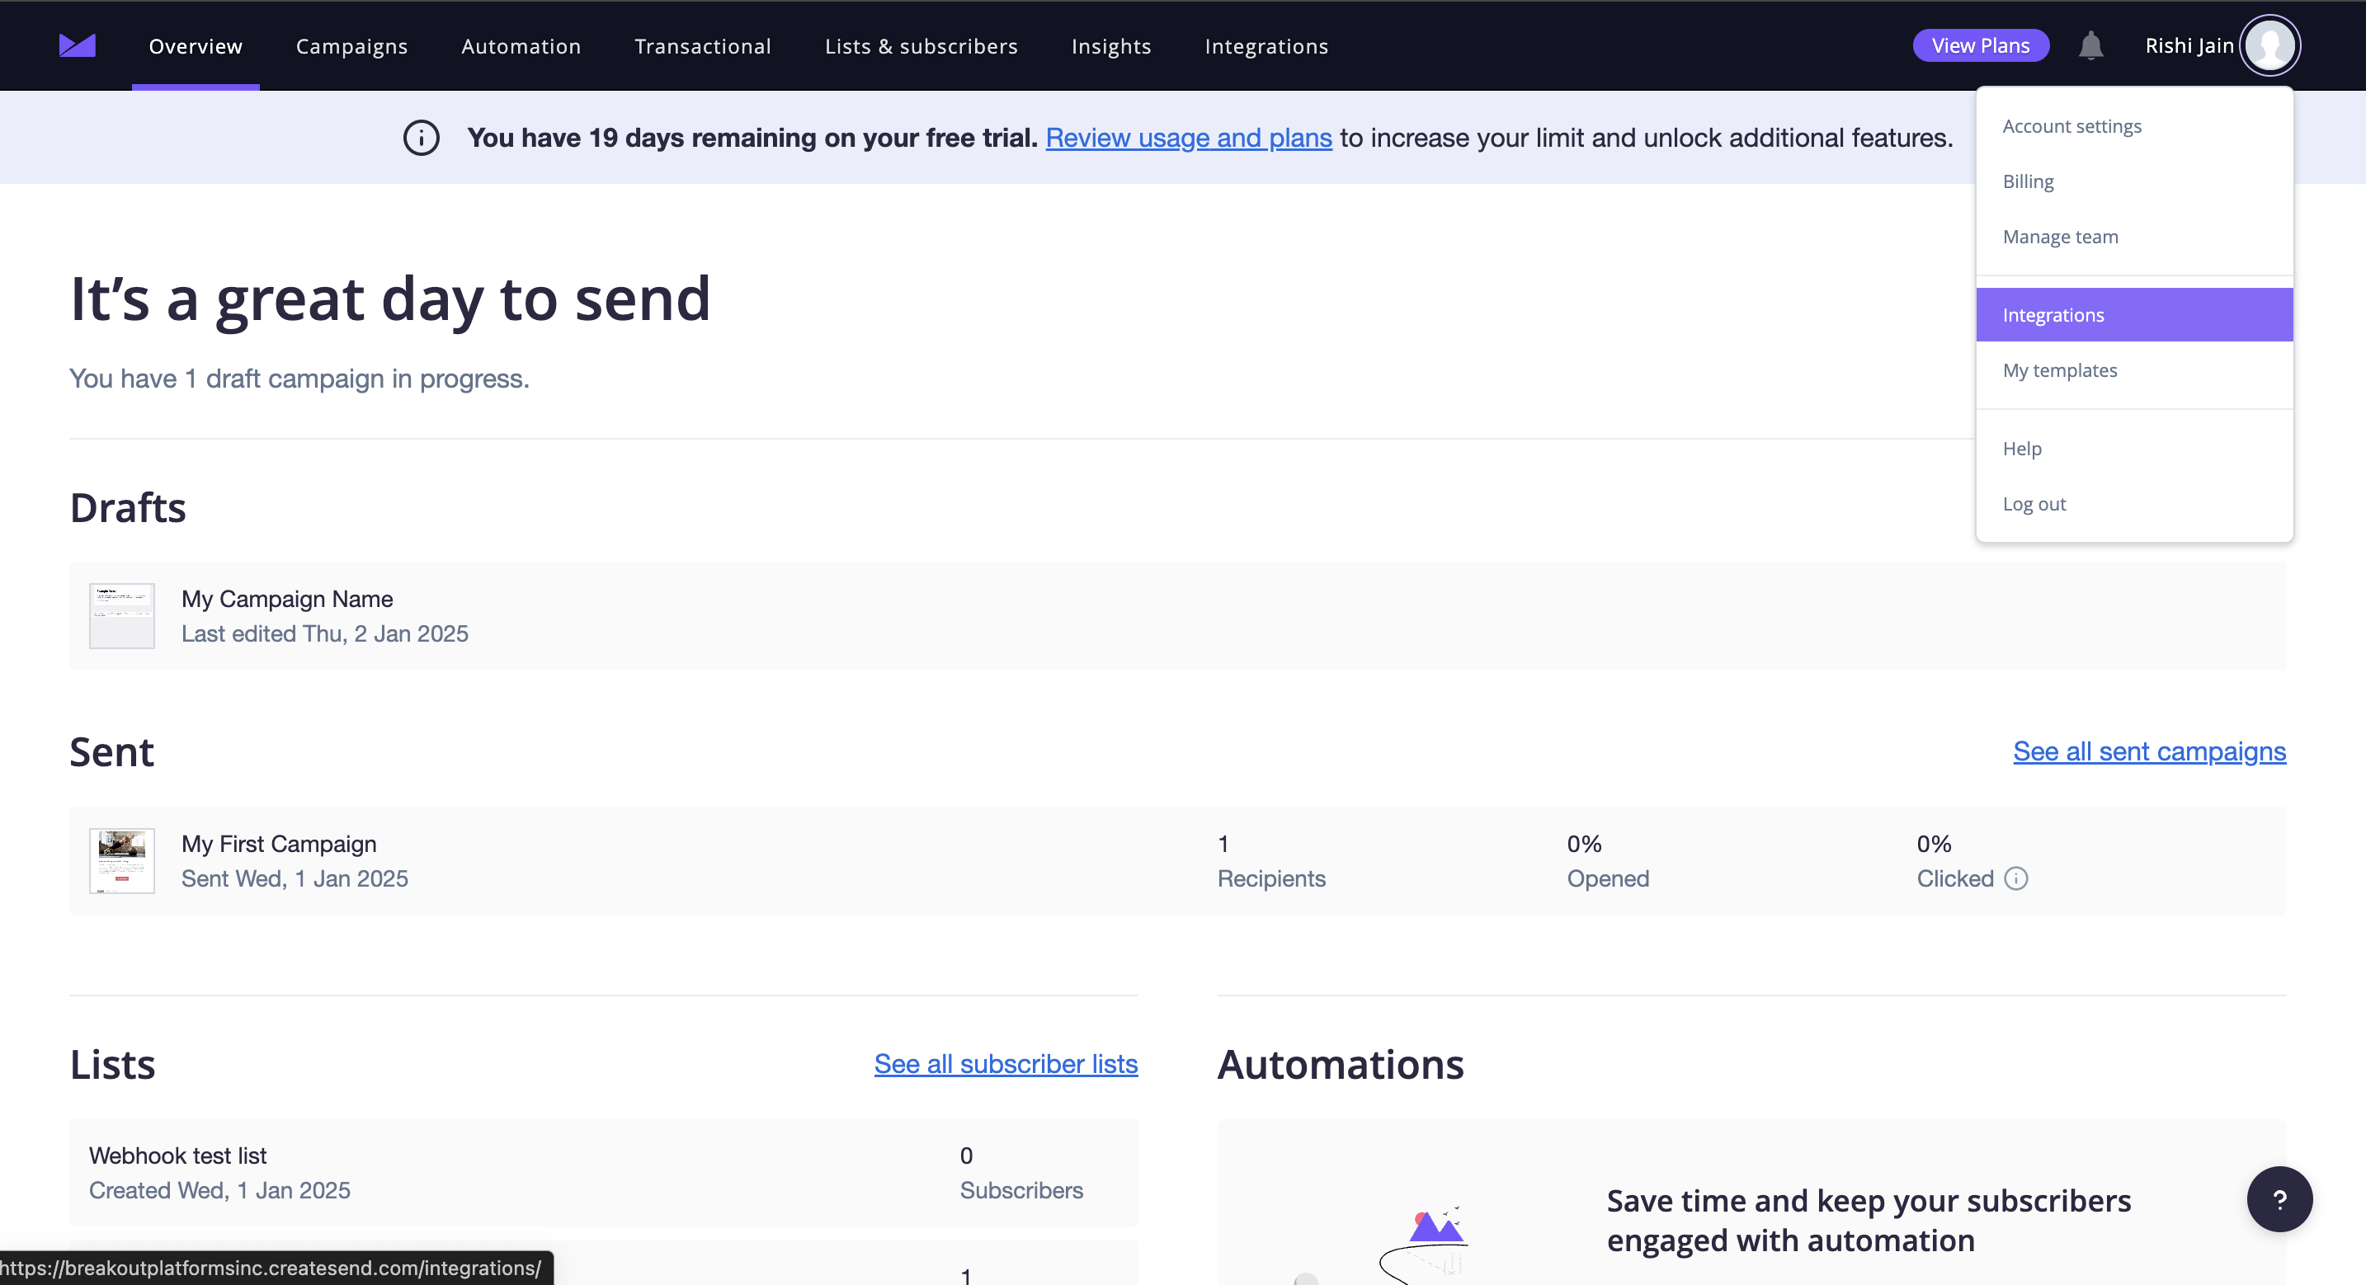
Task: Select Account settings from the menu
Action: 2072,126
